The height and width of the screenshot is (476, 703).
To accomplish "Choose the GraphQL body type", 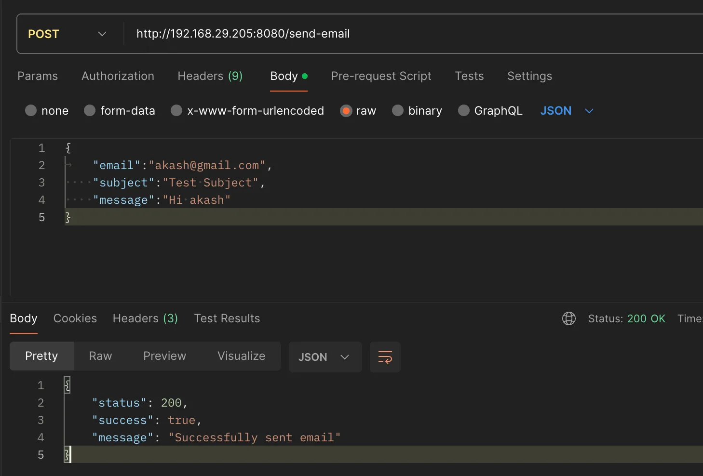I will pos(463,111).
